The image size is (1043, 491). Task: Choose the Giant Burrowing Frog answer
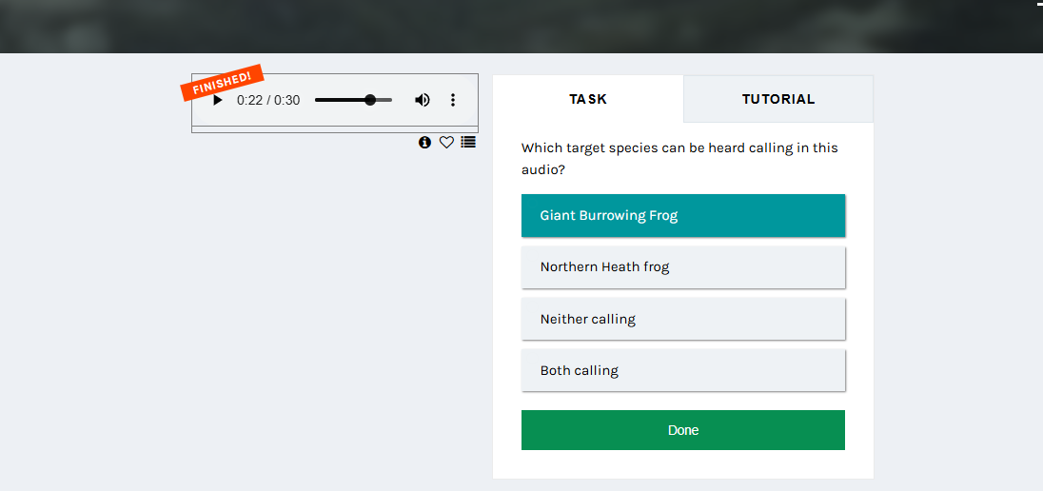coord(682,216)
